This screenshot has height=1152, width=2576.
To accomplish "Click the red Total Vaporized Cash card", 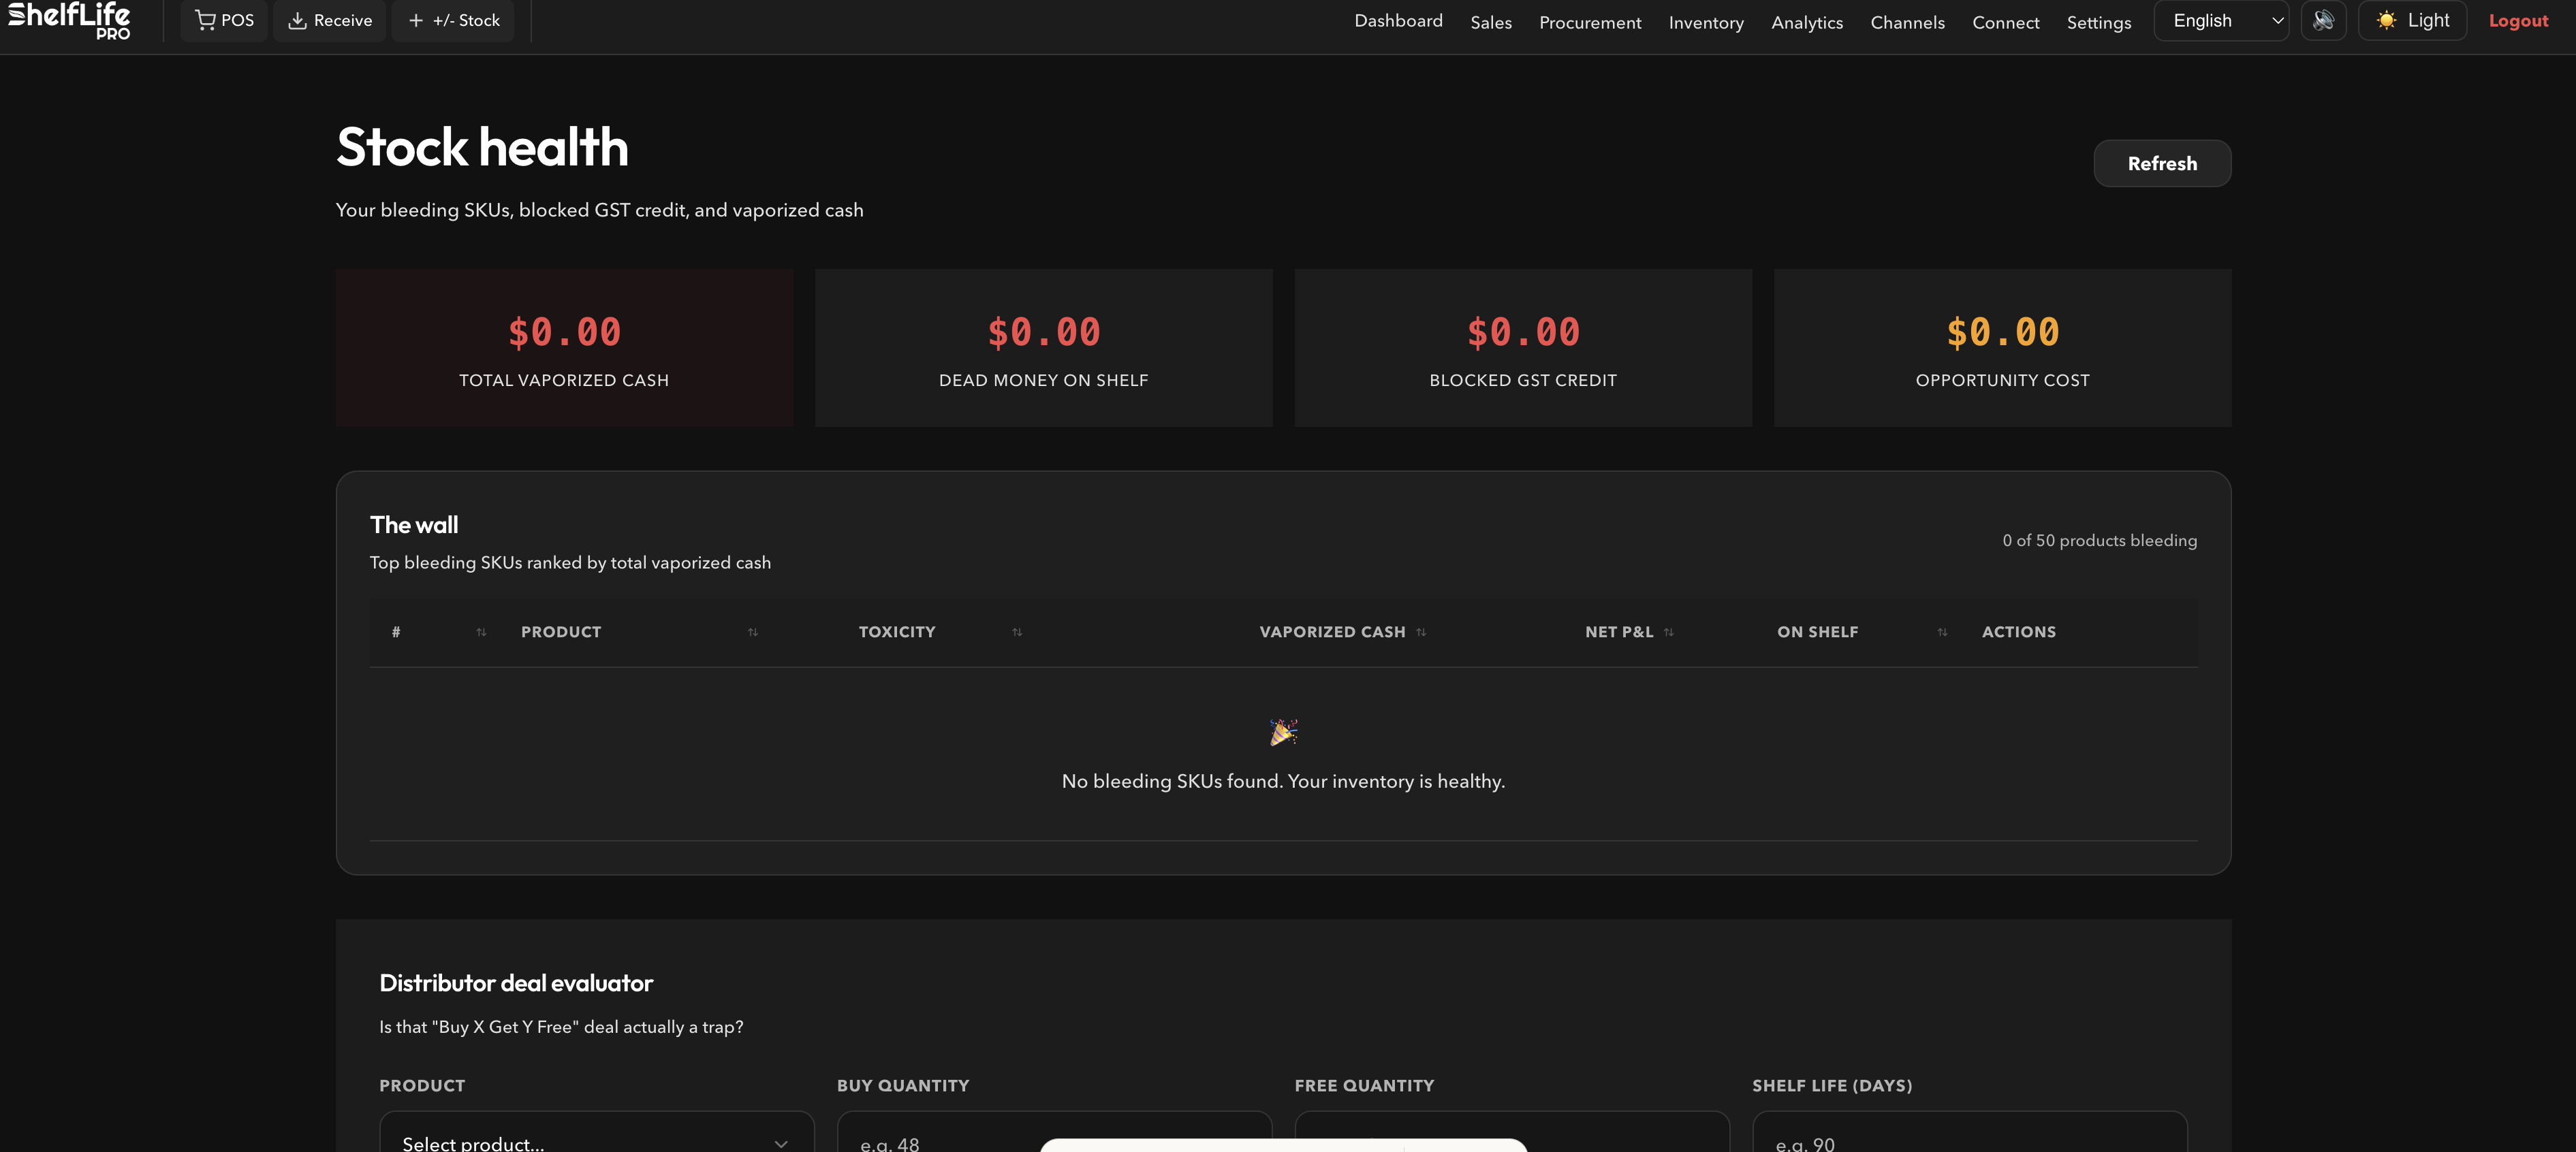I will click(564, 347).
